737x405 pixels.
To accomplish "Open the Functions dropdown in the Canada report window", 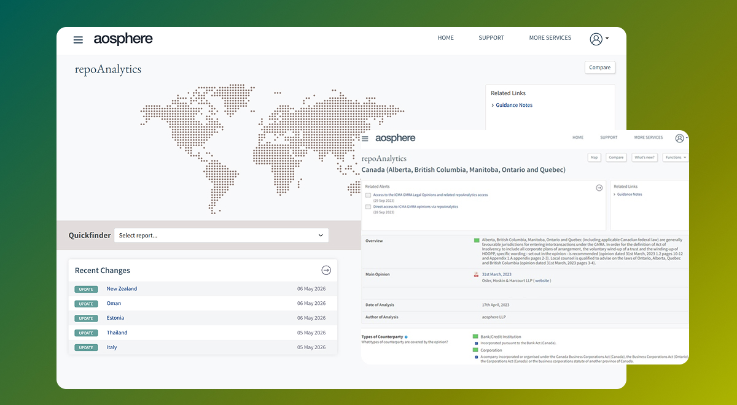I will (x=676, y=157).
